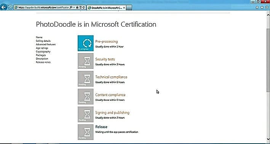Viewport: 270px width, 144px height.
Task: Click the search magnifier in address bar
Action: [x=71, y=7]
